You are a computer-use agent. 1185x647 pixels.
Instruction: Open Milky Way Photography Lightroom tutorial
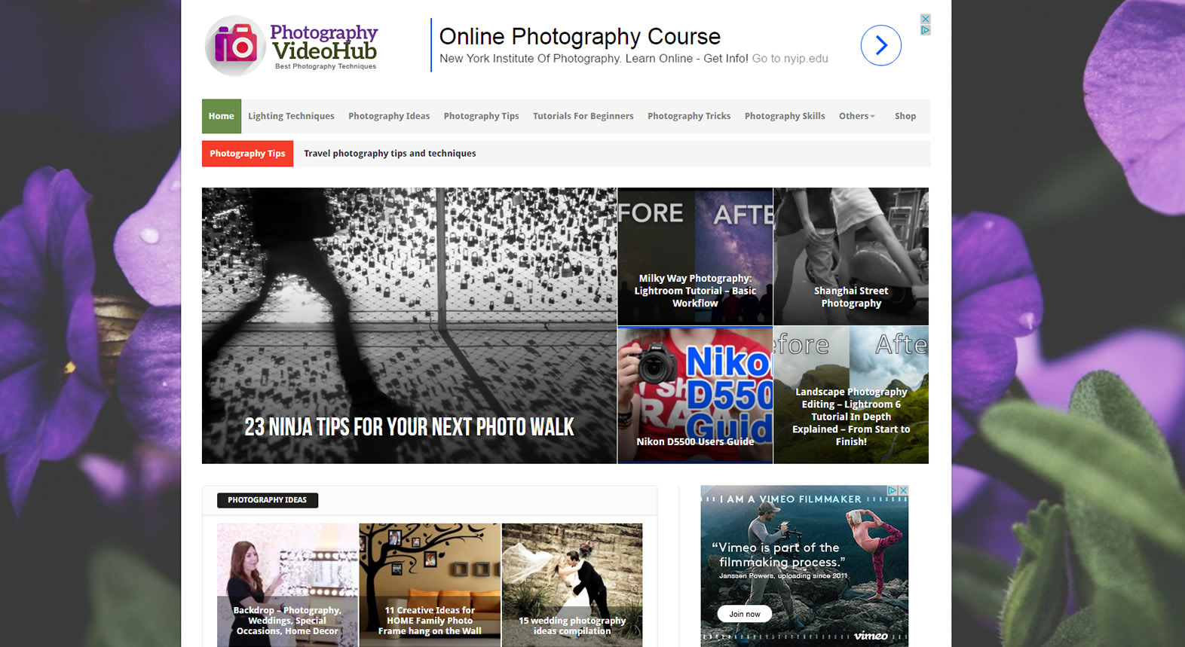pyautogui.click(x=695, y=256)
